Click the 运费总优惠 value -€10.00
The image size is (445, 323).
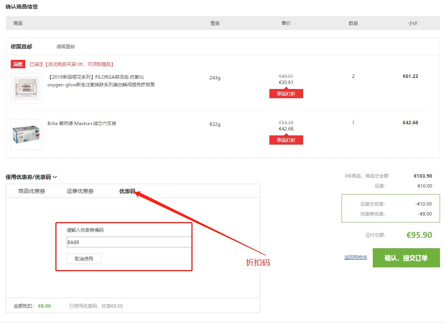(x=423, y=204)
